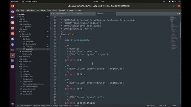191x107 pixels.
Task: Open the Tools menu
Action: tap(55, 10)
